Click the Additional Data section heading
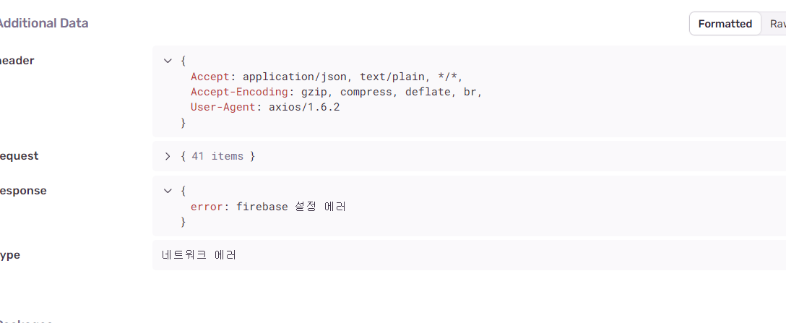 (x=43, y=23)
